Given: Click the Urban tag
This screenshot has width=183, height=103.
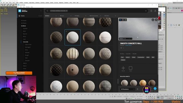Looking at the screenshot, I should point(134,57).
